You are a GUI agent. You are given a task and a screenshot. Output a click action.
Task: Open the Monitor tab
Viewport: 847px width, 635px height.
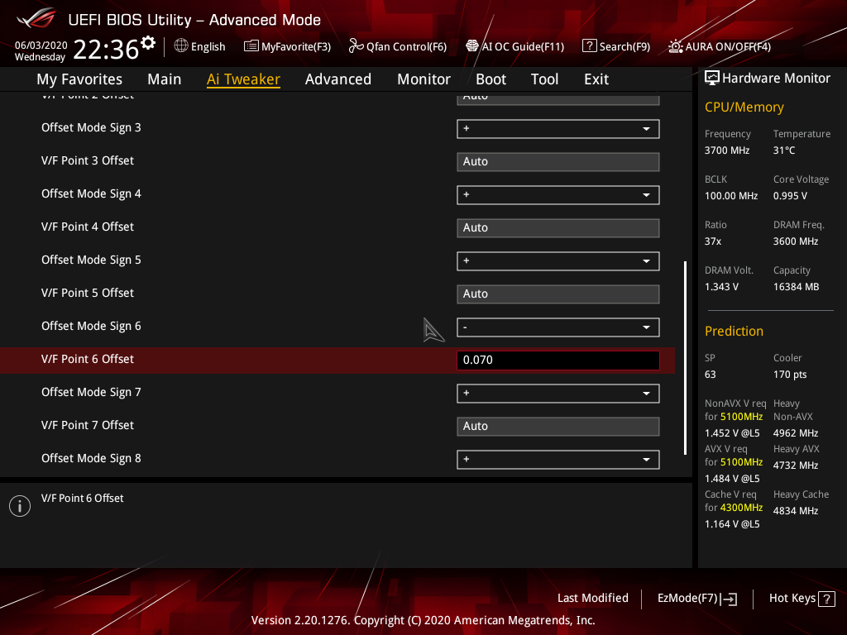(424, 79)
